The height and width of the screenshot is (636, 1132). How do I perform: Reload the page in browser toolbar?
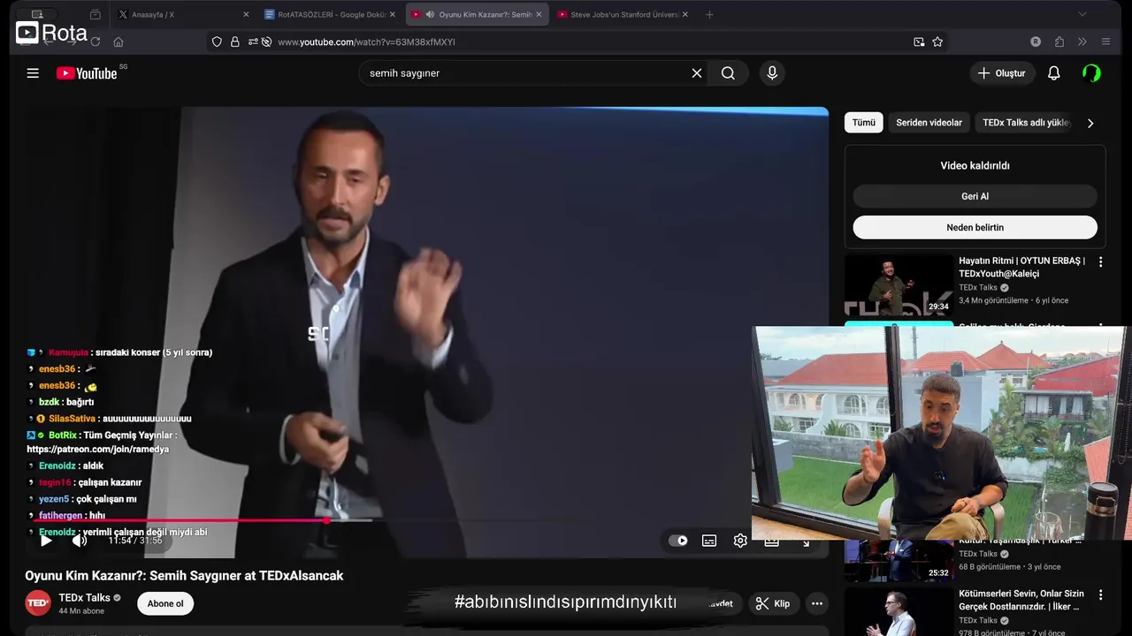click(x=96, y=42)
